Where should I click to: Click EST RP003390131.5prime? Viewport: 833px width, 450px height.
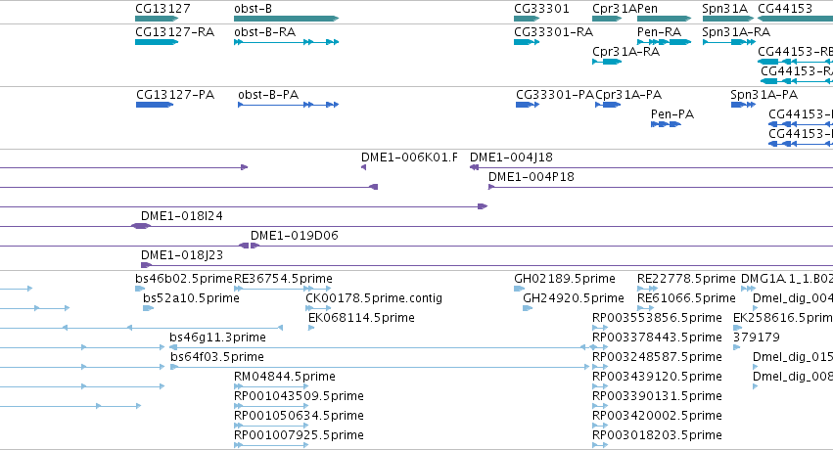coord(657,396)
